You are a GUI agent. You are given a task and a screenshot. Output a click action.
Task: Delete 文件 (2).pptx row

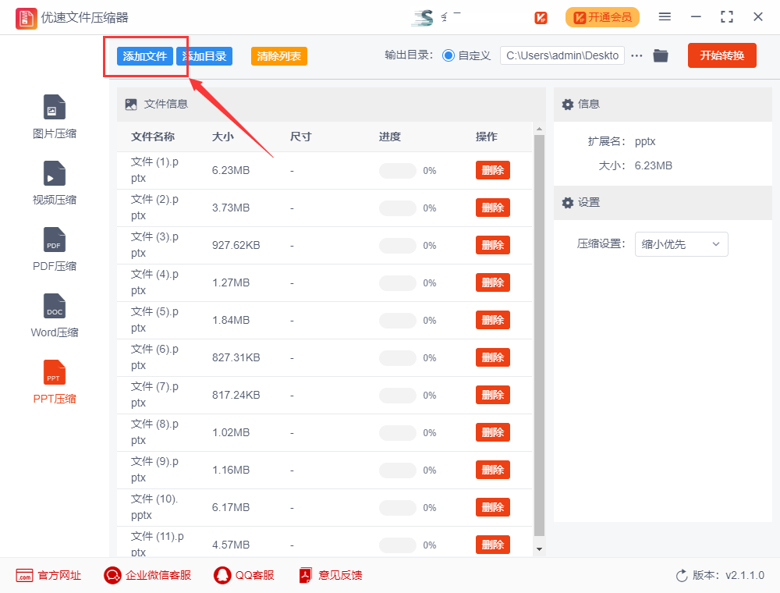pos(493,208)
